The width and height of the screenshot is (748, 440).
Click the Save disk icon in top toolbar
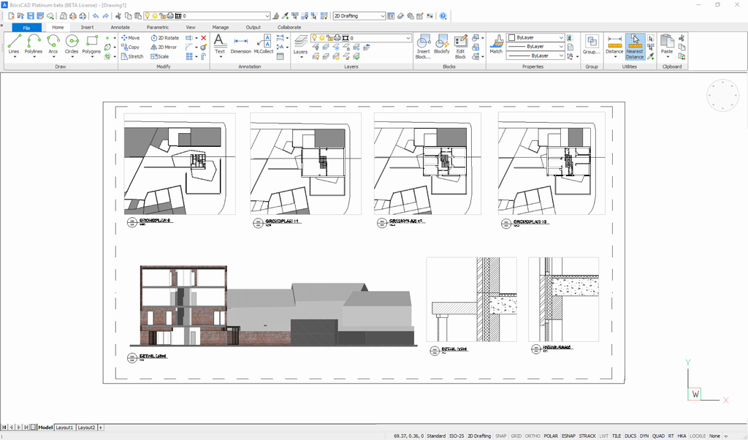point(31,16)
